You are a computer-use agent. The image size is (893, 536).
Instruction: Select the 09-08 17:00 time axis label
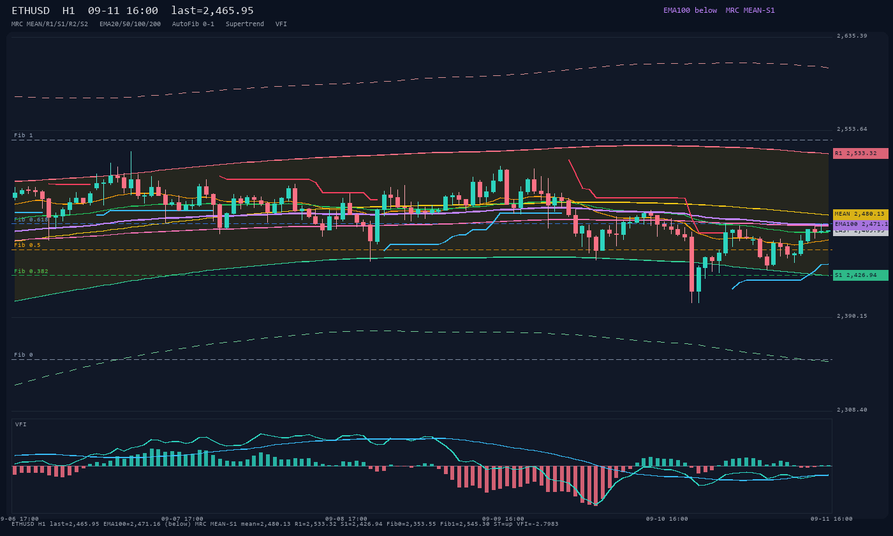(346, 519)
